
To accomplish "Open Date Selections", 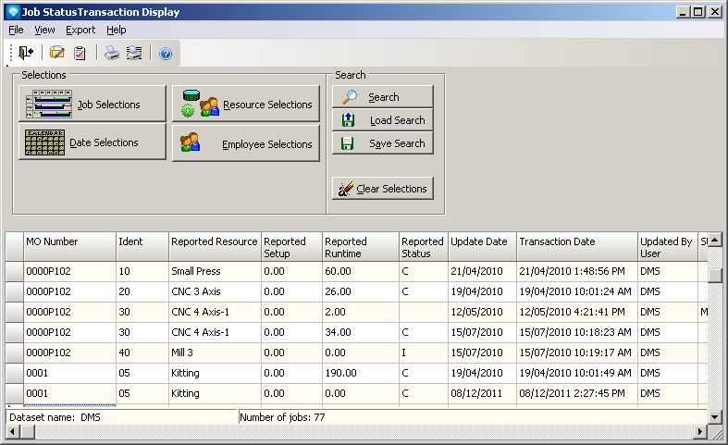I will [x=92, y=142].
